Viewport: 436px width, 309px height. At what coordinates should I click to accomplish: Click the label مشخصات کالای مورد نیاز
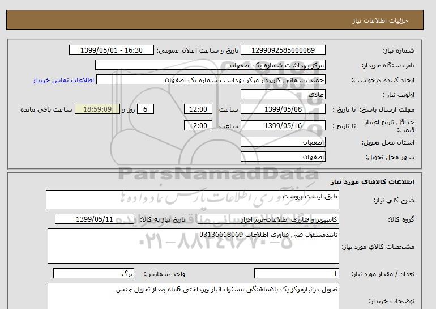378,247
